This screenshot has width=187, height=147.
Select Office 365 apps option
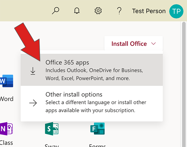tap(92, 70)
